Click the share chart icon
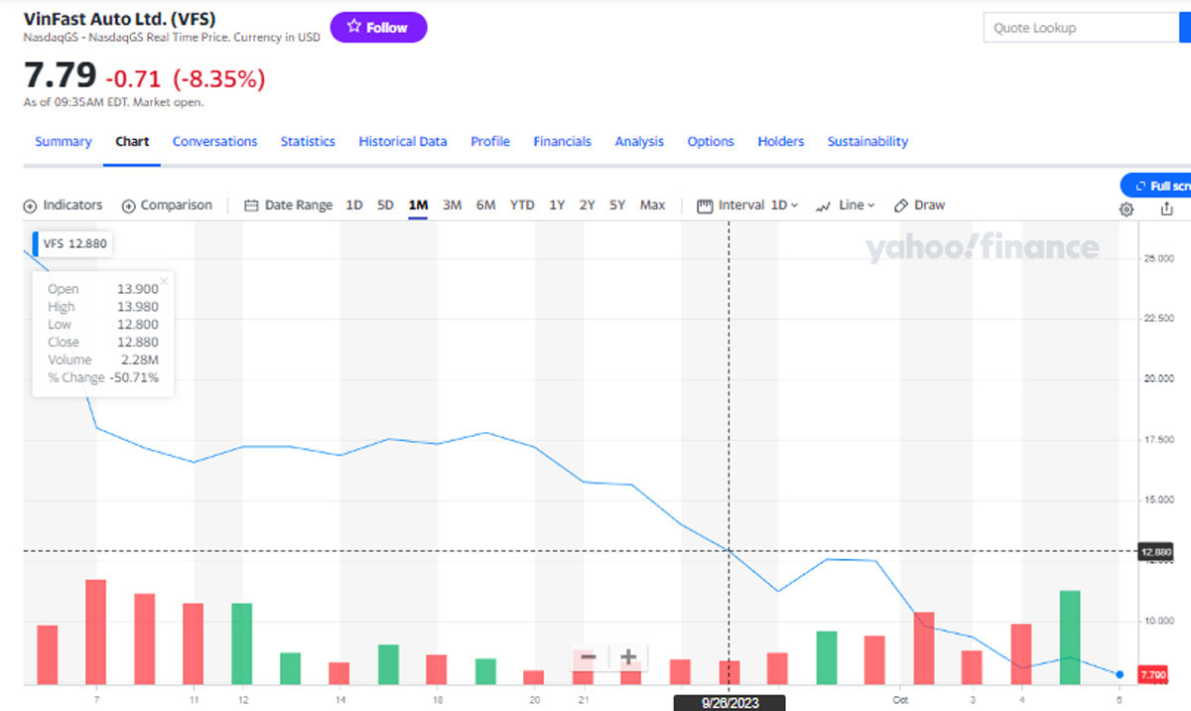This screenshot has width=1191, height=711. [1166, 210]
